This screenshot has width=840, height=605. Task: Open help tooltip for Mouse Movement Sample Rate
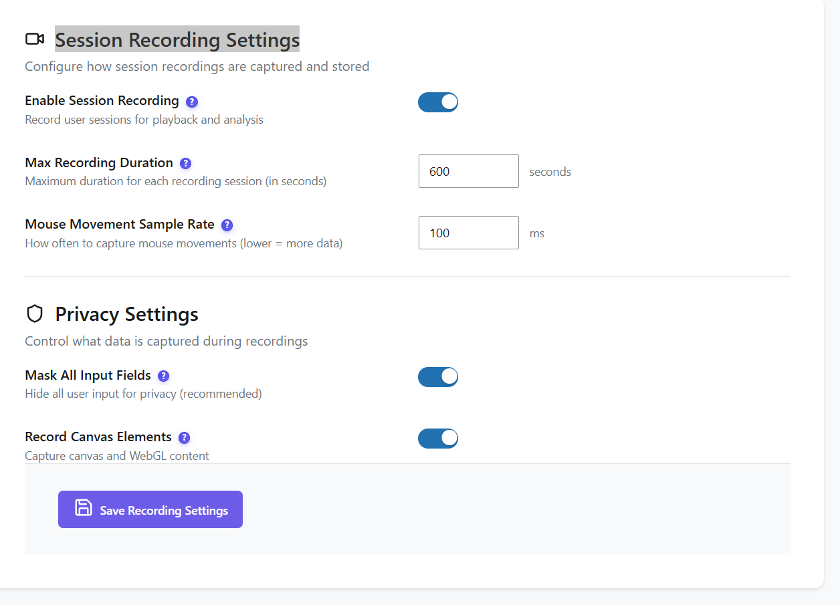tap(227, 225)
